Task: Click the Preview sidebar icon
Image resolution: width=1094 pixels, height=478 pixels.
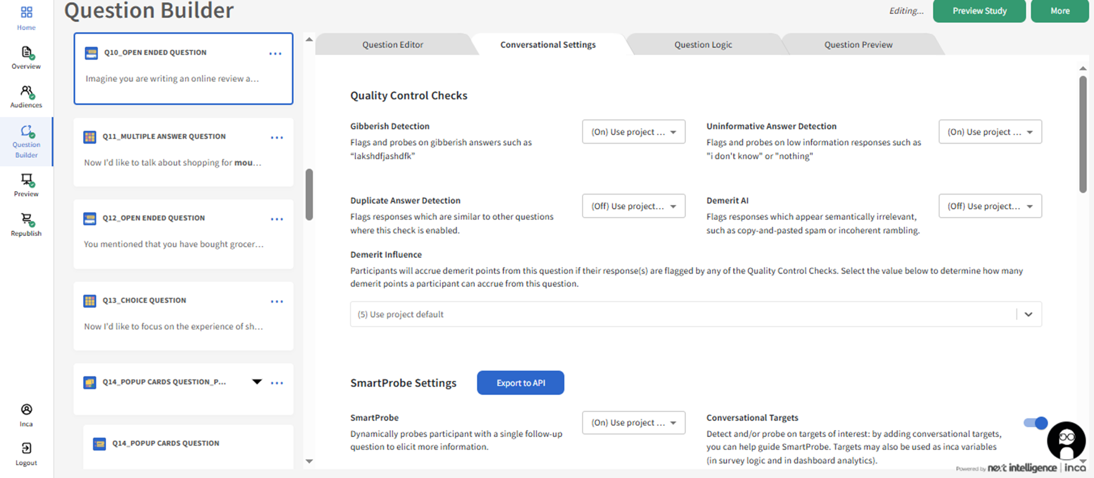Action: [26, 180]
